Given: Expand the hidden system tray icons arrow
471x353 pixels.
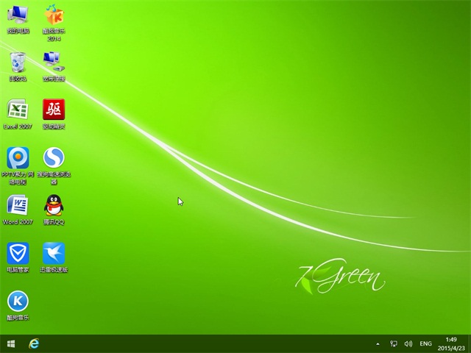Looking at the screenshot, I should 378,343.
